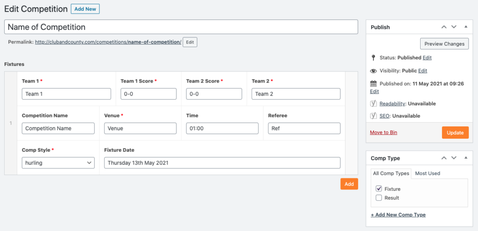
Task: Switch to the Most Used tab
Action: pos(428,174)
